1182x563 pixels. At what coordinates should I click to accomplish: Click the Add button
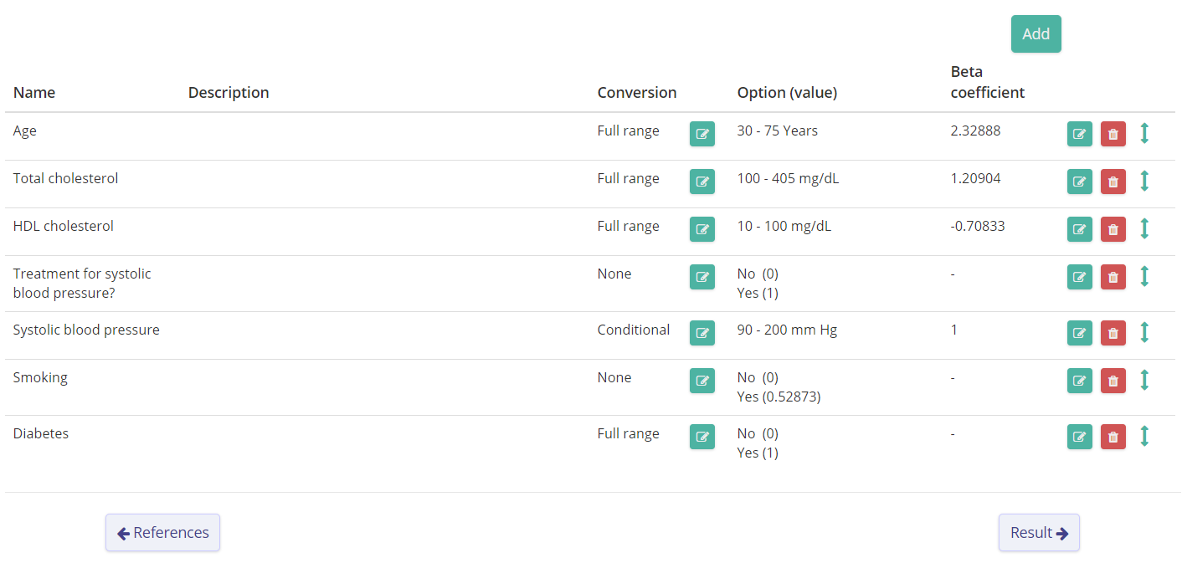click(x=1036, y=34)
